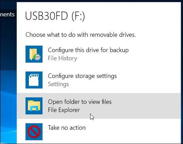Click the 'USB30FD (F:)' notification title
Image resolution: width=183 pixels, height=144 pixels.
tap(55, 16)
